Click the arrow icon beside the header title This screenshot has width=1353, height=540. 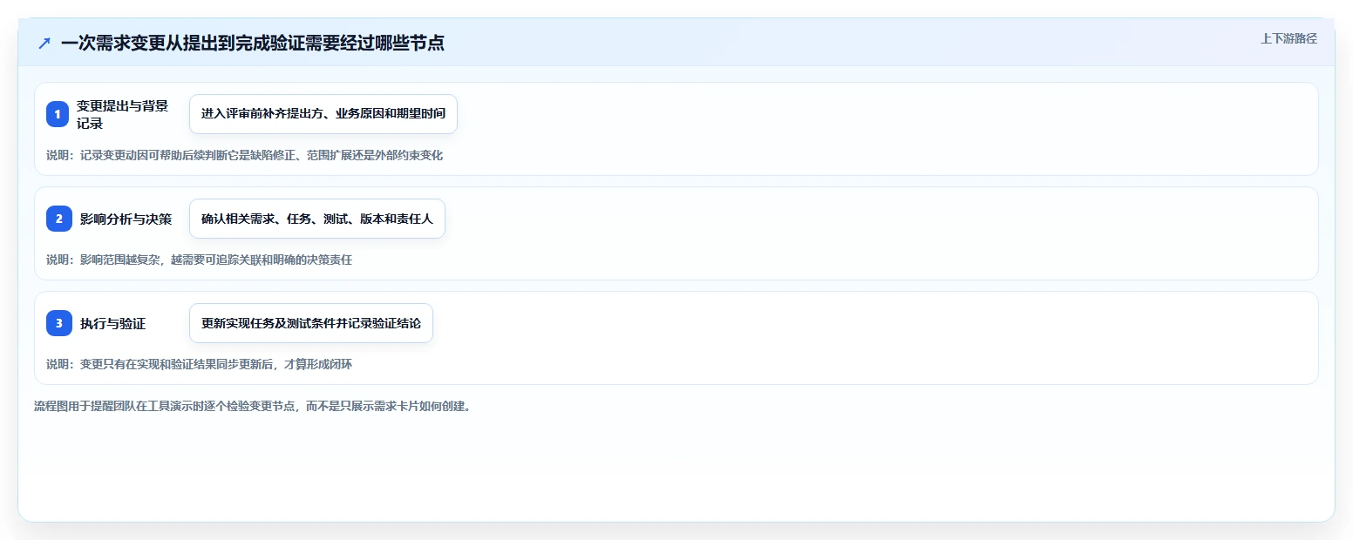tap(44, 44)
